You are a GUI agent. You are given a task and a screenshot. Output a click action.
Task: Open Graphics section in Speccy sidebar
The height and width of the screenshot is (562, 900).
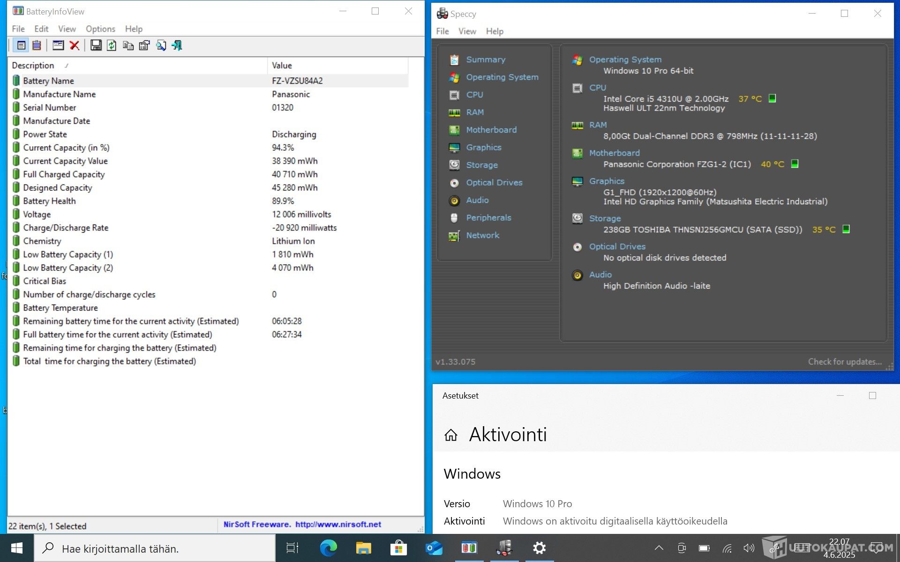pyautogui.click(x=483, y=148)
